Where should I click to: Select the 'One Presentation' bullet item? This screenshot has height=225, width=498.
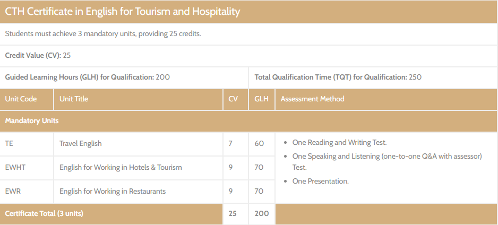[320, 181]
